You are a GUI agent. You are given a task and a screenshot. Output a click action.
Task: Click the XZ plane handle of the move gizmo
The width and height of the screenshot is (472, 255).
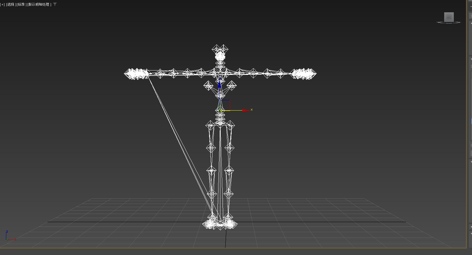225,105
